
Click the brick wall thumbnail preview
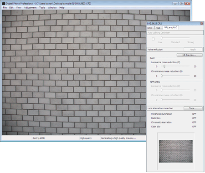tap(176, 151)
